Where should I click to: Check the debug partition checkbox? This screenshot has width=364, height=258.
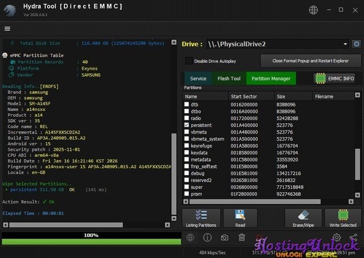pyautogui.click(x=187, y=173)
